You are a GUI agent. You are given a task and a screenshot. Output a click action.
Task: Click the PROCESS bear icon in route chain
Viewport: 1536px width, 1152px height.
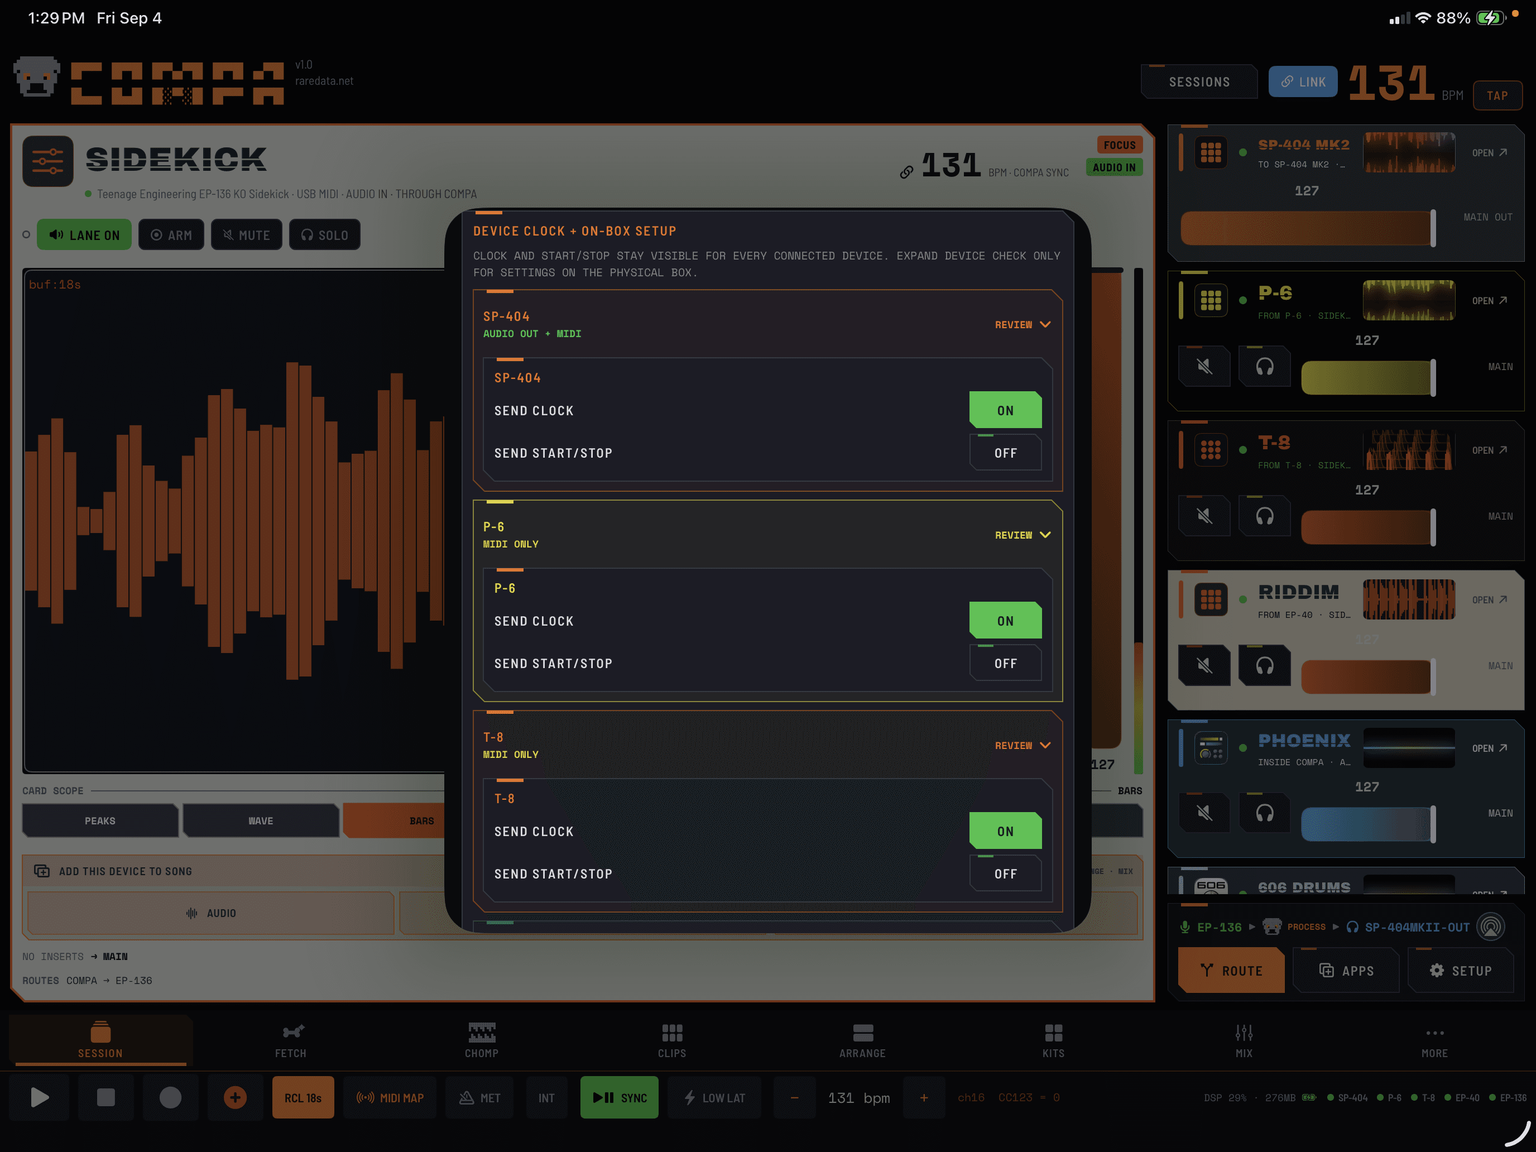[x=1271, y=927]
